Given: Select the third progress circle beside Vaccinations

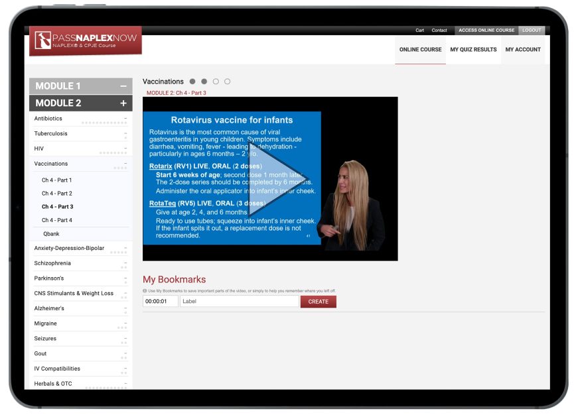Looking at the screenshot, I should 215,81.
